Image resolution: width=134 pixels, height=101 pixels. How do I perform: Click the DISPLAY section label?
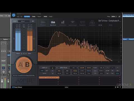(45, 68)
